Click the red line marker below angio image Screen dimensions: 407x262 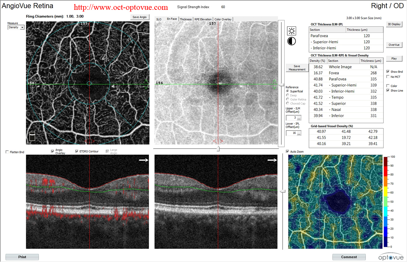[90, 141]
